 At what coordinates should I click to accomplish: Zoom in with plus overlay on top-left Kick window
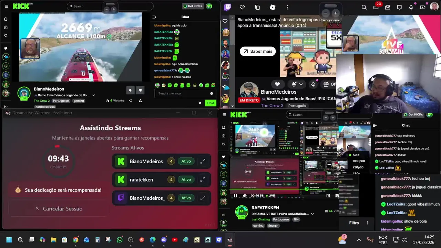[114, 9]
